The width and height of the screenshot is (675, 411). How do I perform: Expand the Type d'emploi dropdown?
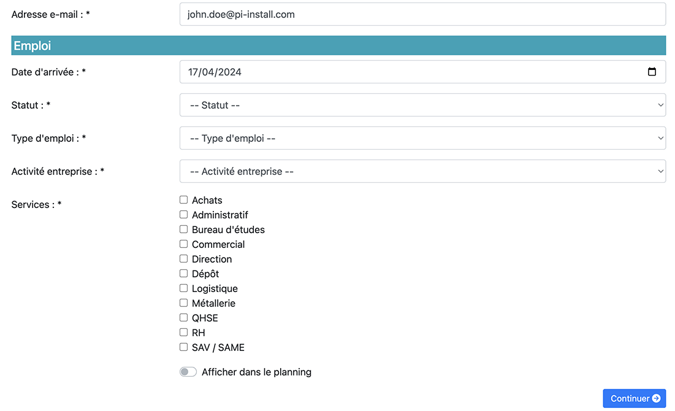[422, 138]
